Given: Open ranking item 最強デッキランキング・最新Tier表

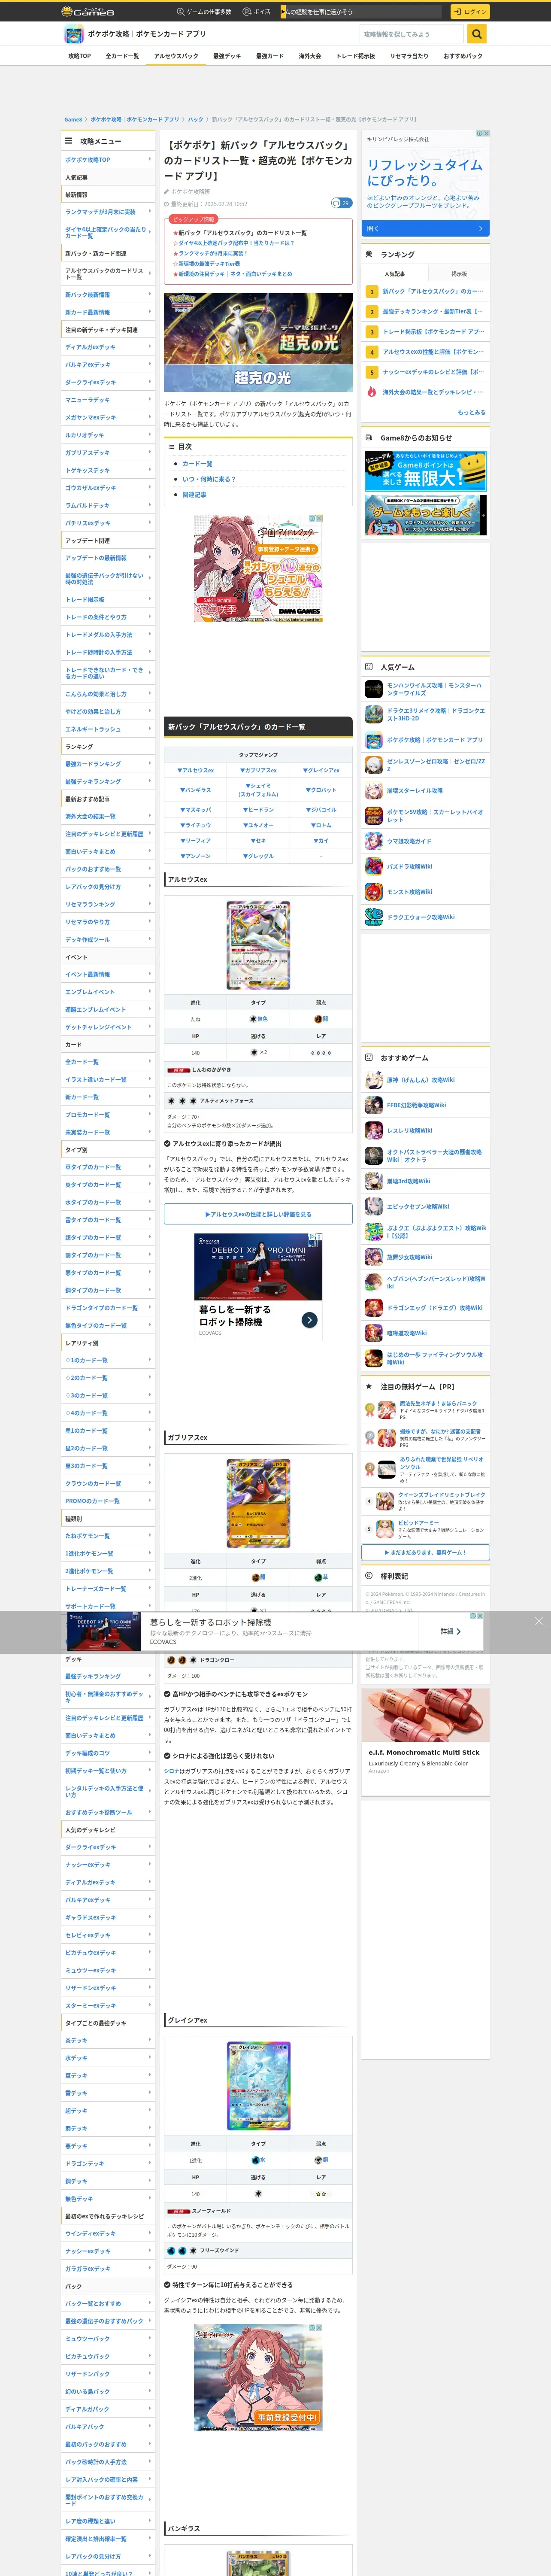Looking at the screenshot, I should pyautogui.click(x=433, y=311).
